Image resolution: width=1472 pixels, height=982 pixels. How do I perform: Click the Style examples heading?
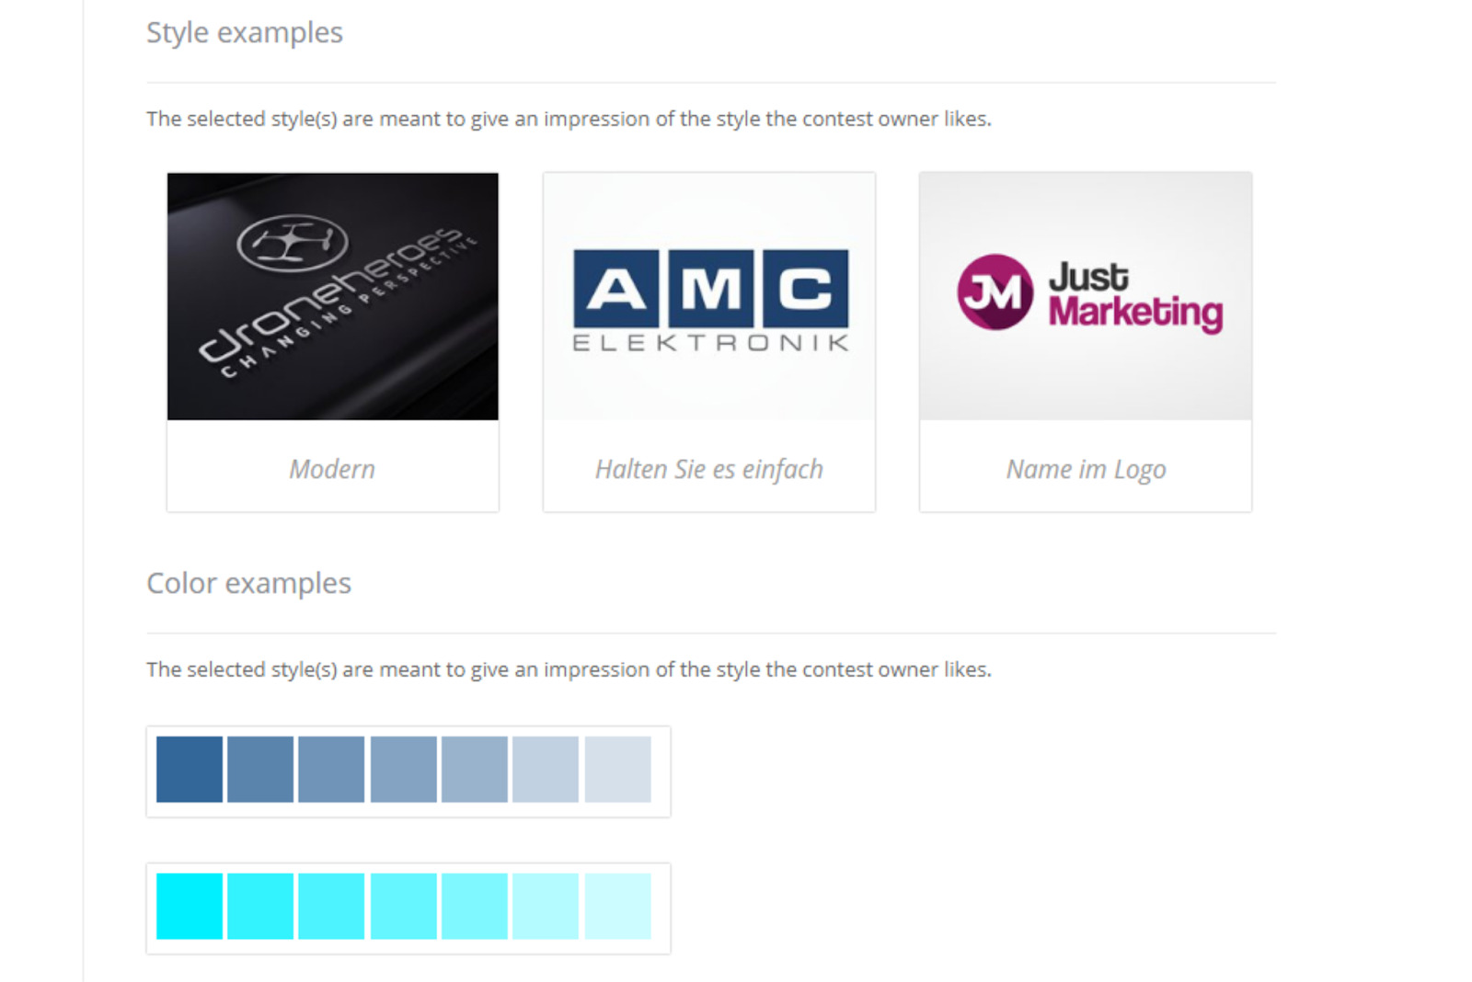point(245,33)
